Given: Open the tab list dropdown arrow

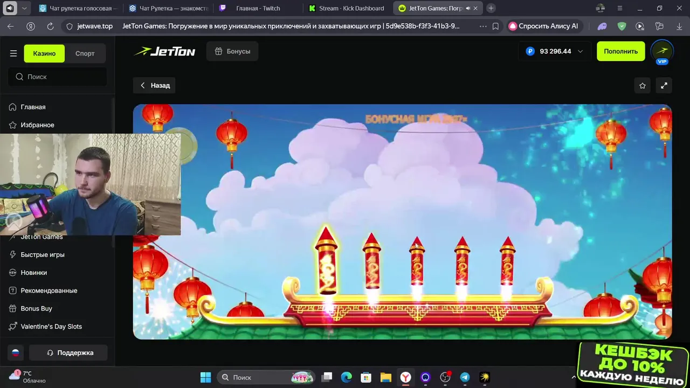Looking at the screenshot, I should 25,8.
